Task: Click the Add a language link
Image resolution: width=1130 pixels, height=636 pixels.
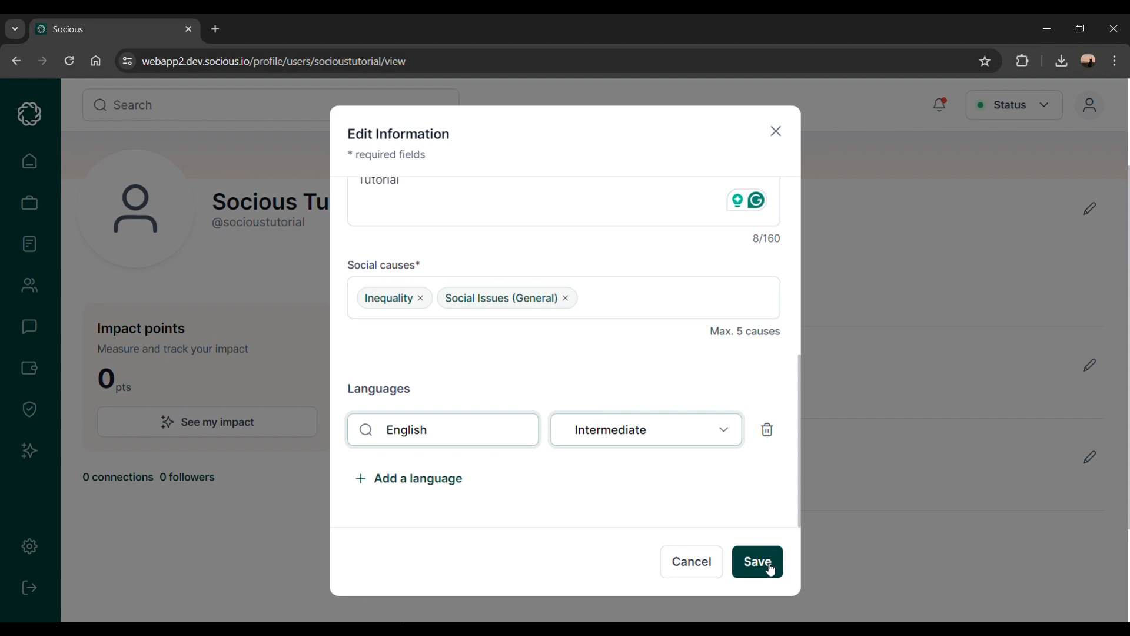Action: pos(410,479)
